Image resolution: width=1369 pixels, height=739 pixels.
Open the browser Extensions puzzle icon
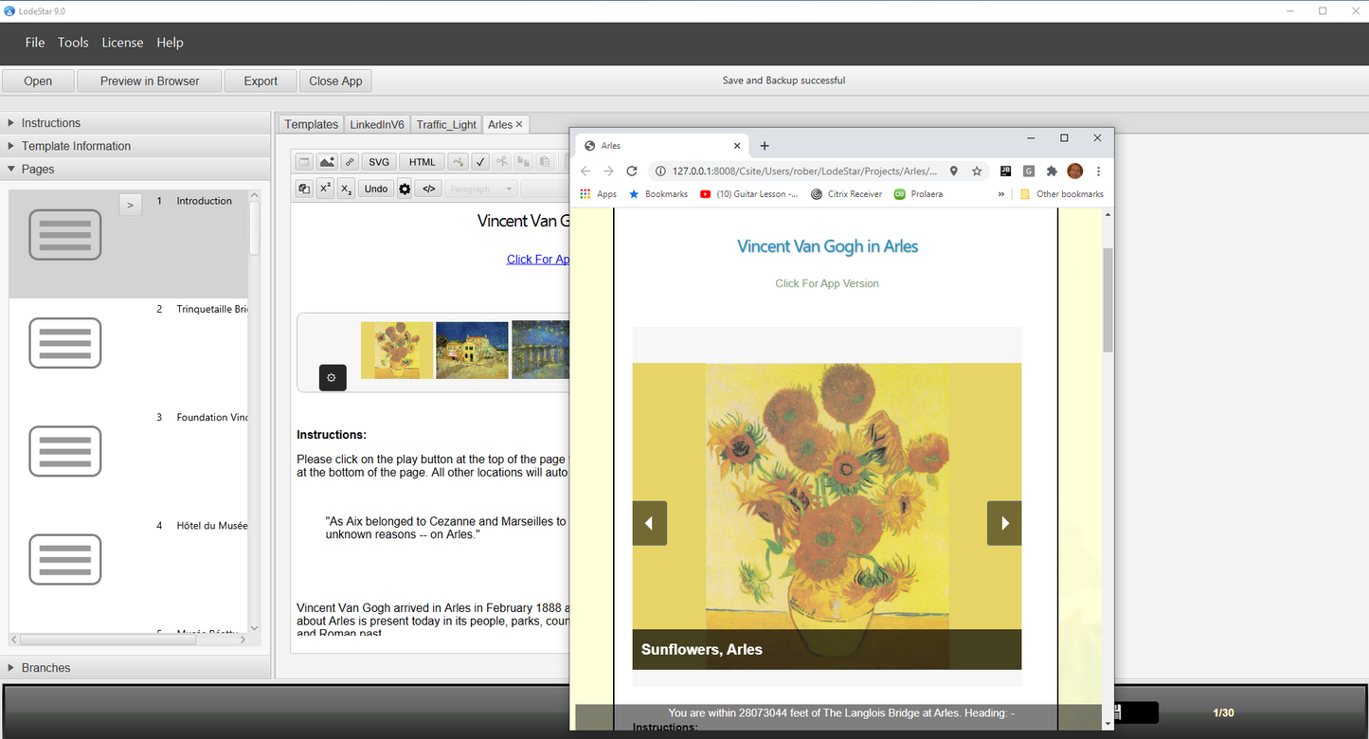pyautogui.click(x=1052, y=171)
